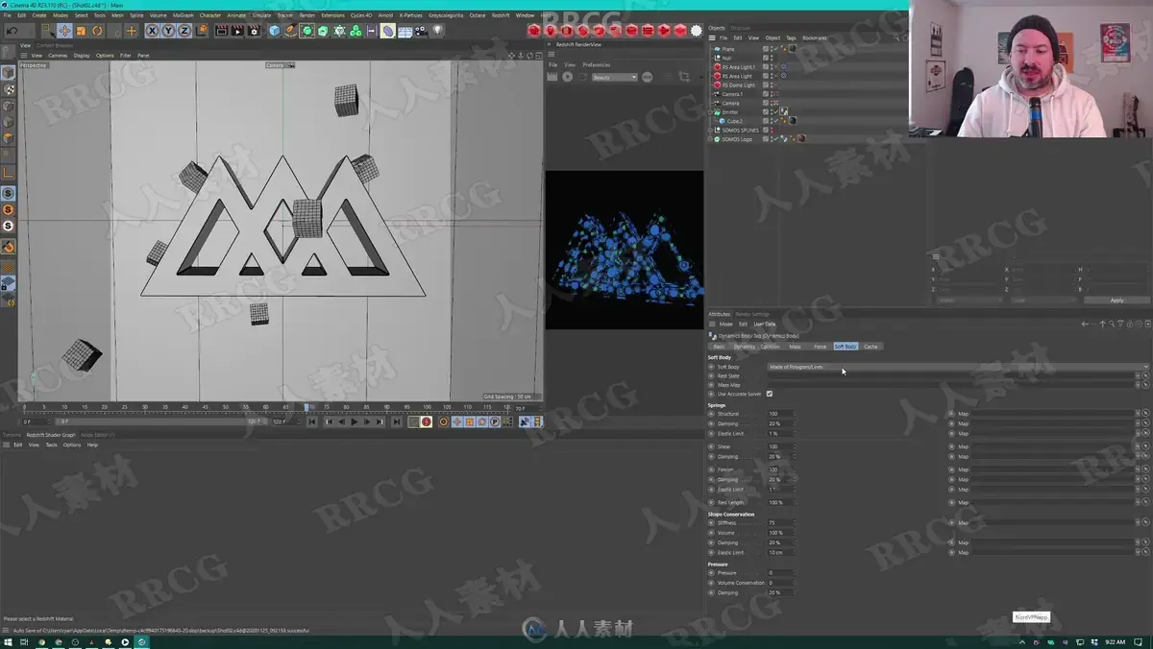Toggle the Use Accurate Solver checkbox
1153x649 pixels.
click(770, 394)
